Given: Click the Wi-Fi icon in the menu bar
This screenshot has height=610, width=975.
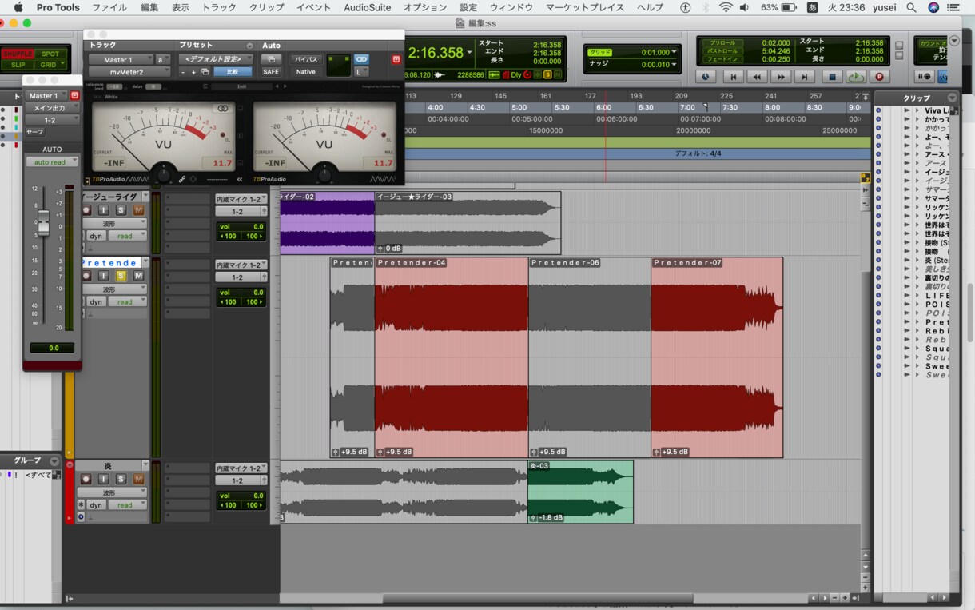Looking at the screenshot, I should (726, 7).
